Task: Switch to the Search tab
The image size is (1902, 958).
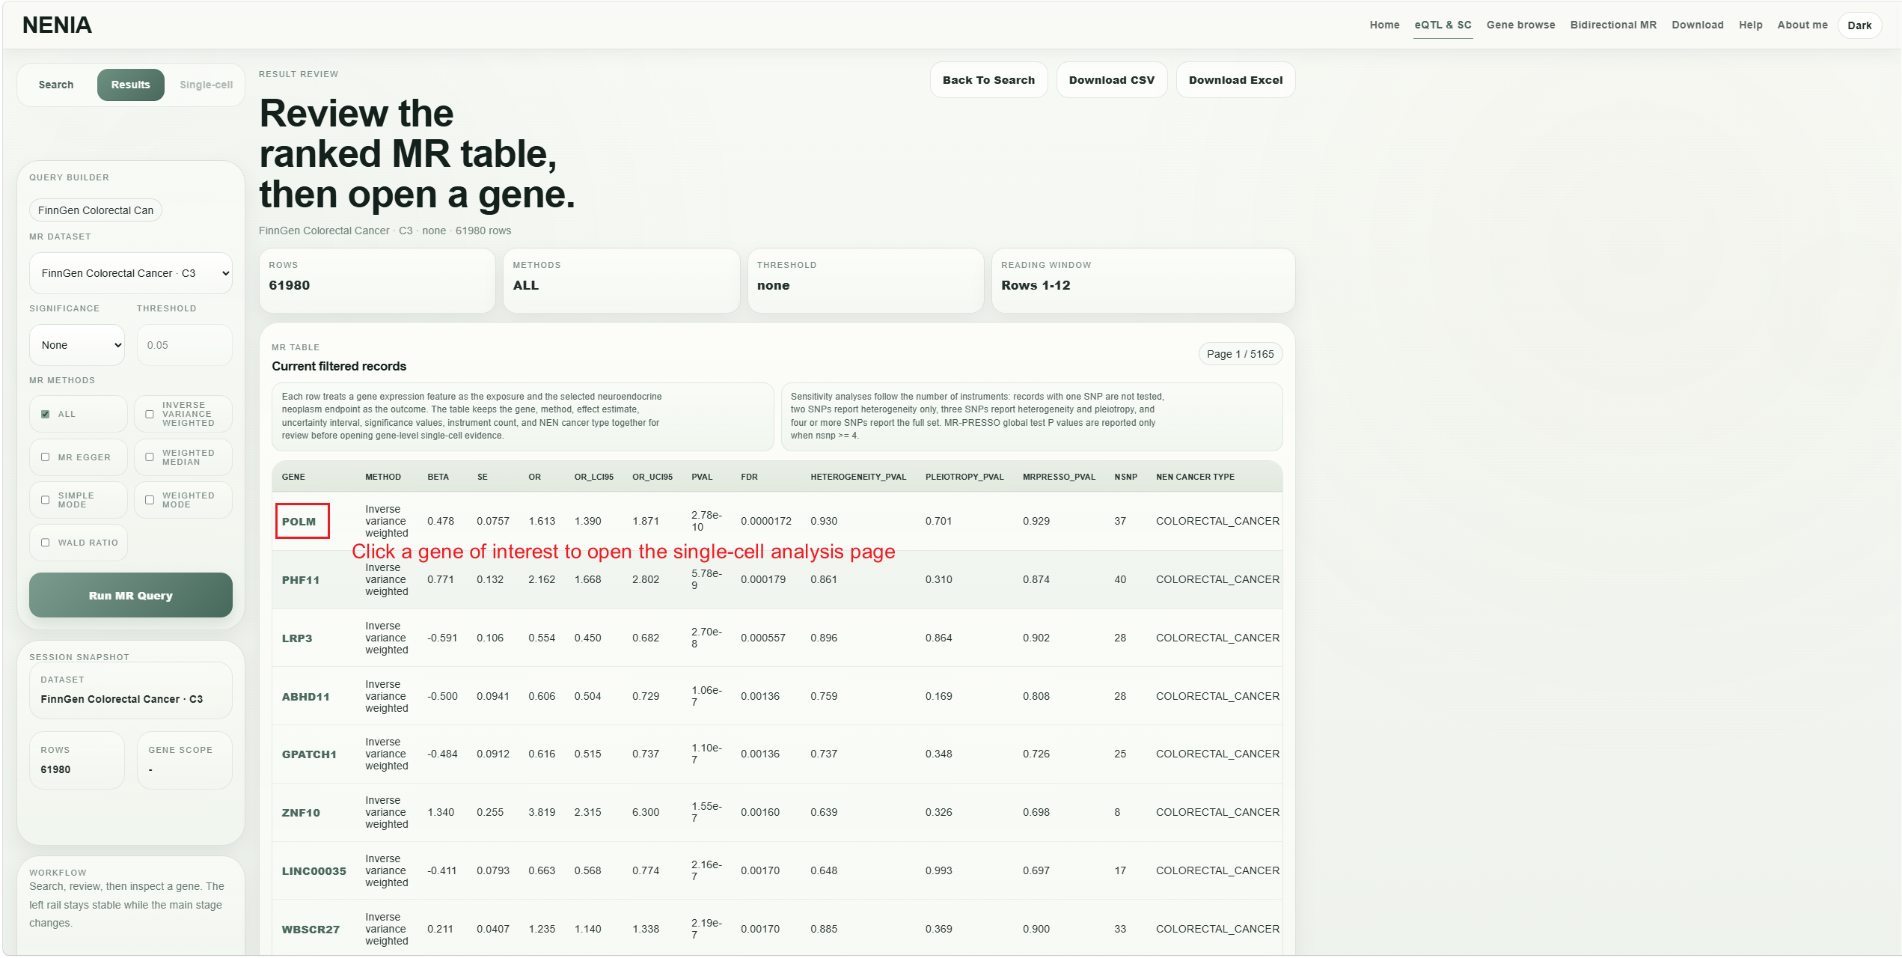Action: coord(56,85)
